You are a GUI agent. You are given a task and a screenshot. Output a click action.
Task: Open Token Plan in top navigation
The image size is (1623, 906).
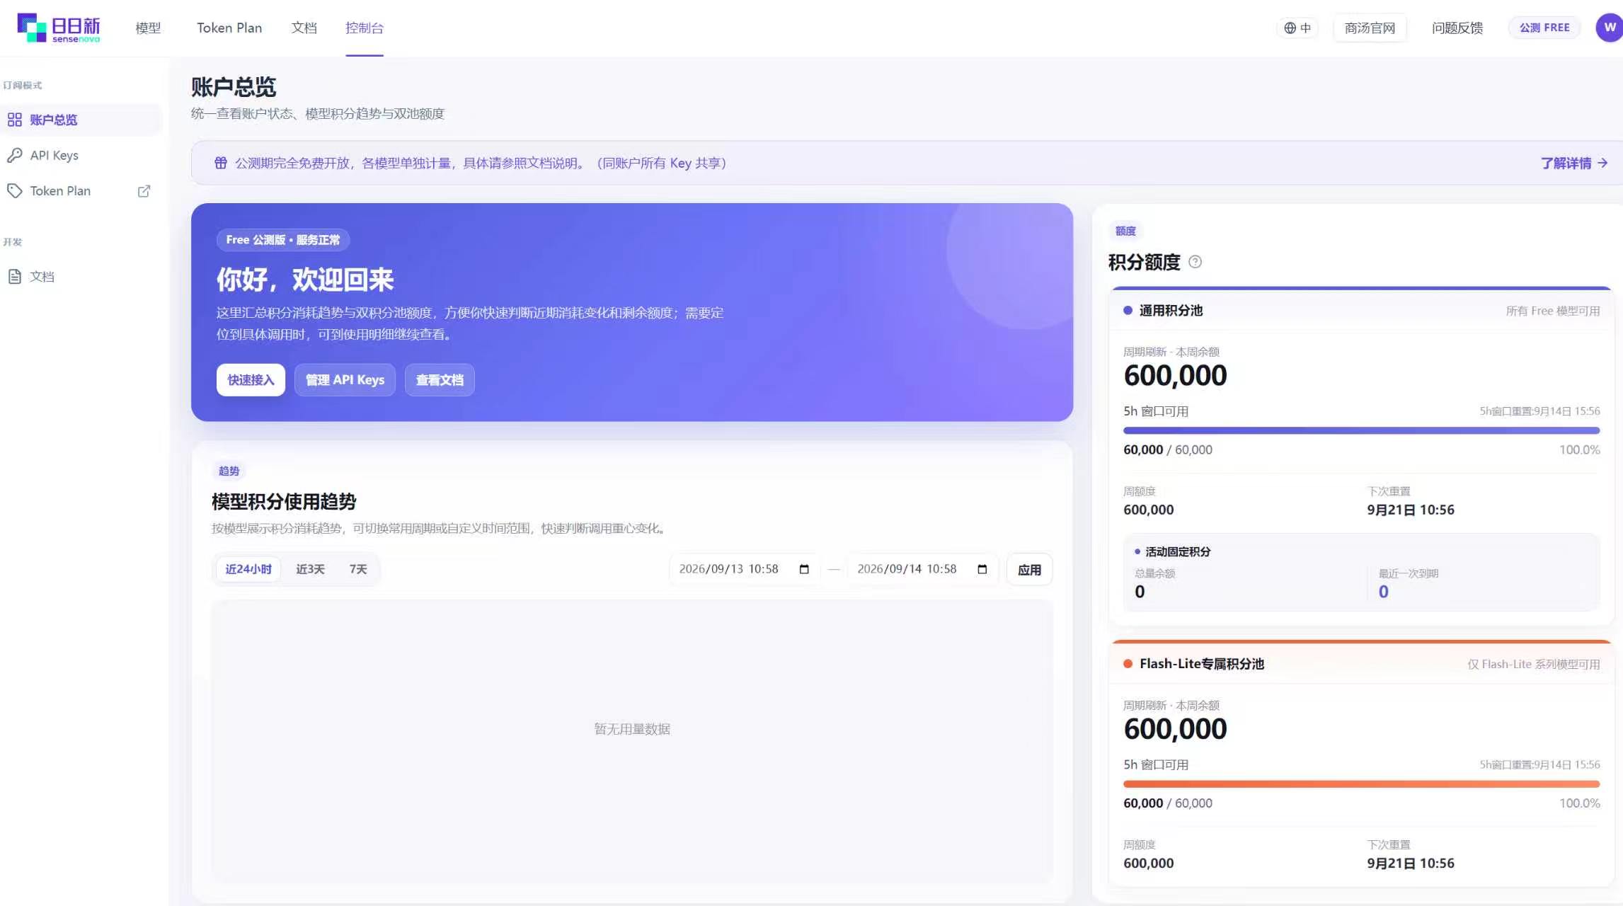pyautogui.click(x=229, y=28)
